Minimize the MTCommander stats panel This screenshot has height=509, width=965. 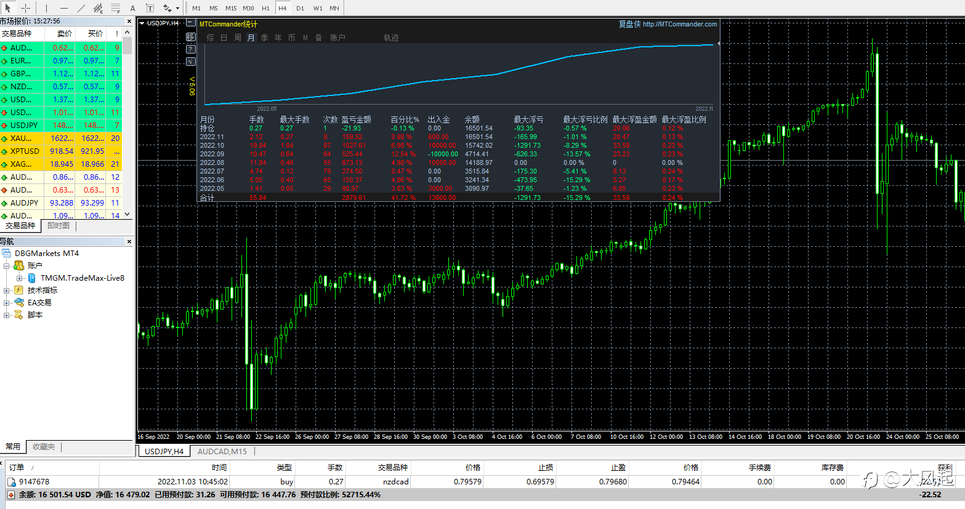[191, 23]
